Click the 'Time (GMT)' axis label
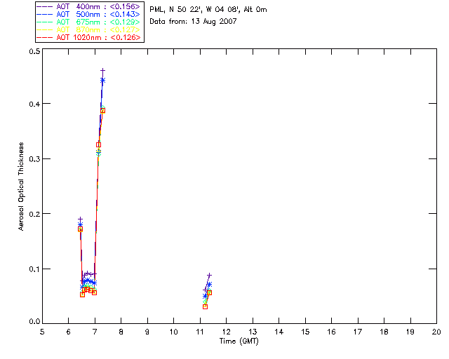This screenshot has width=449, height=359. pos(239,341)
